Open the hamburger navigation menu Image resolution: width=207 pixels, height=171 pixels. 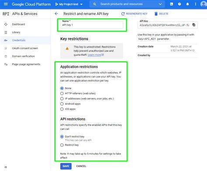[x=6, y=4]
